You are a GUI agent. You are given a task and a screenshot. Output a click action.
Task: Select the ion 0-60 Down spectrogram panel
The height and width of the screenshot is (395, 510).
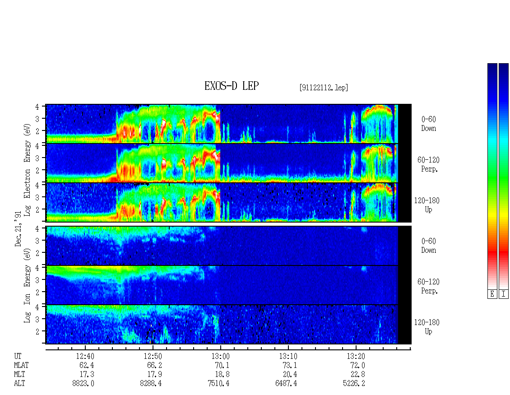228,246
